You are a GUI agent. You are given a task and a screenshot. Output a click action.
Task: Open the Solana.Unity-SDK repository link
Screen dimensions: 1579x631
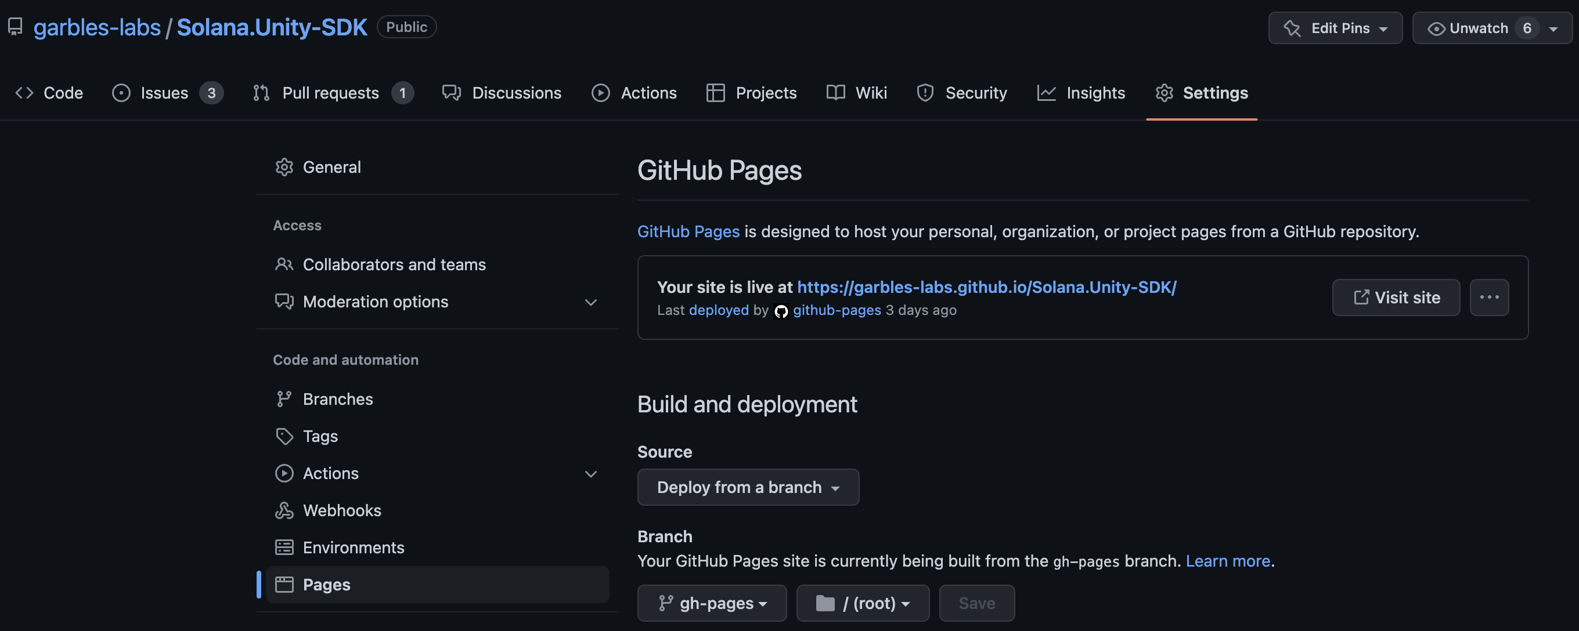(272, 27)
